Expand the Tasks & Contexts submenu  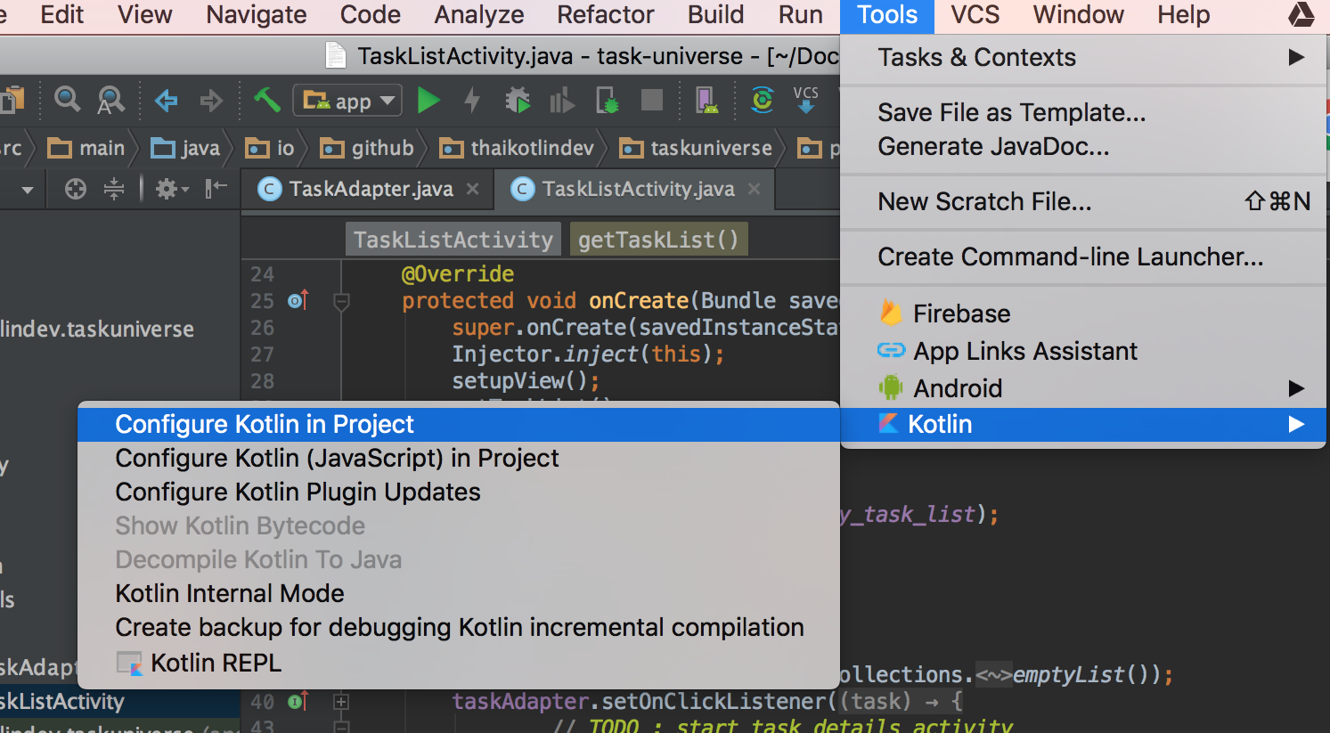tap(976, 57)
